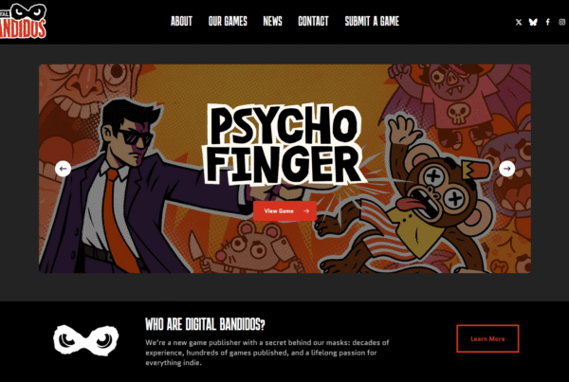Click the Learn More button
569x382 pixels.
[x=487, y=338]
